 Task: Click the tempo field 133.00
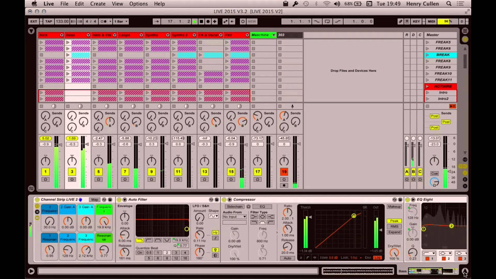click(62, 21)
